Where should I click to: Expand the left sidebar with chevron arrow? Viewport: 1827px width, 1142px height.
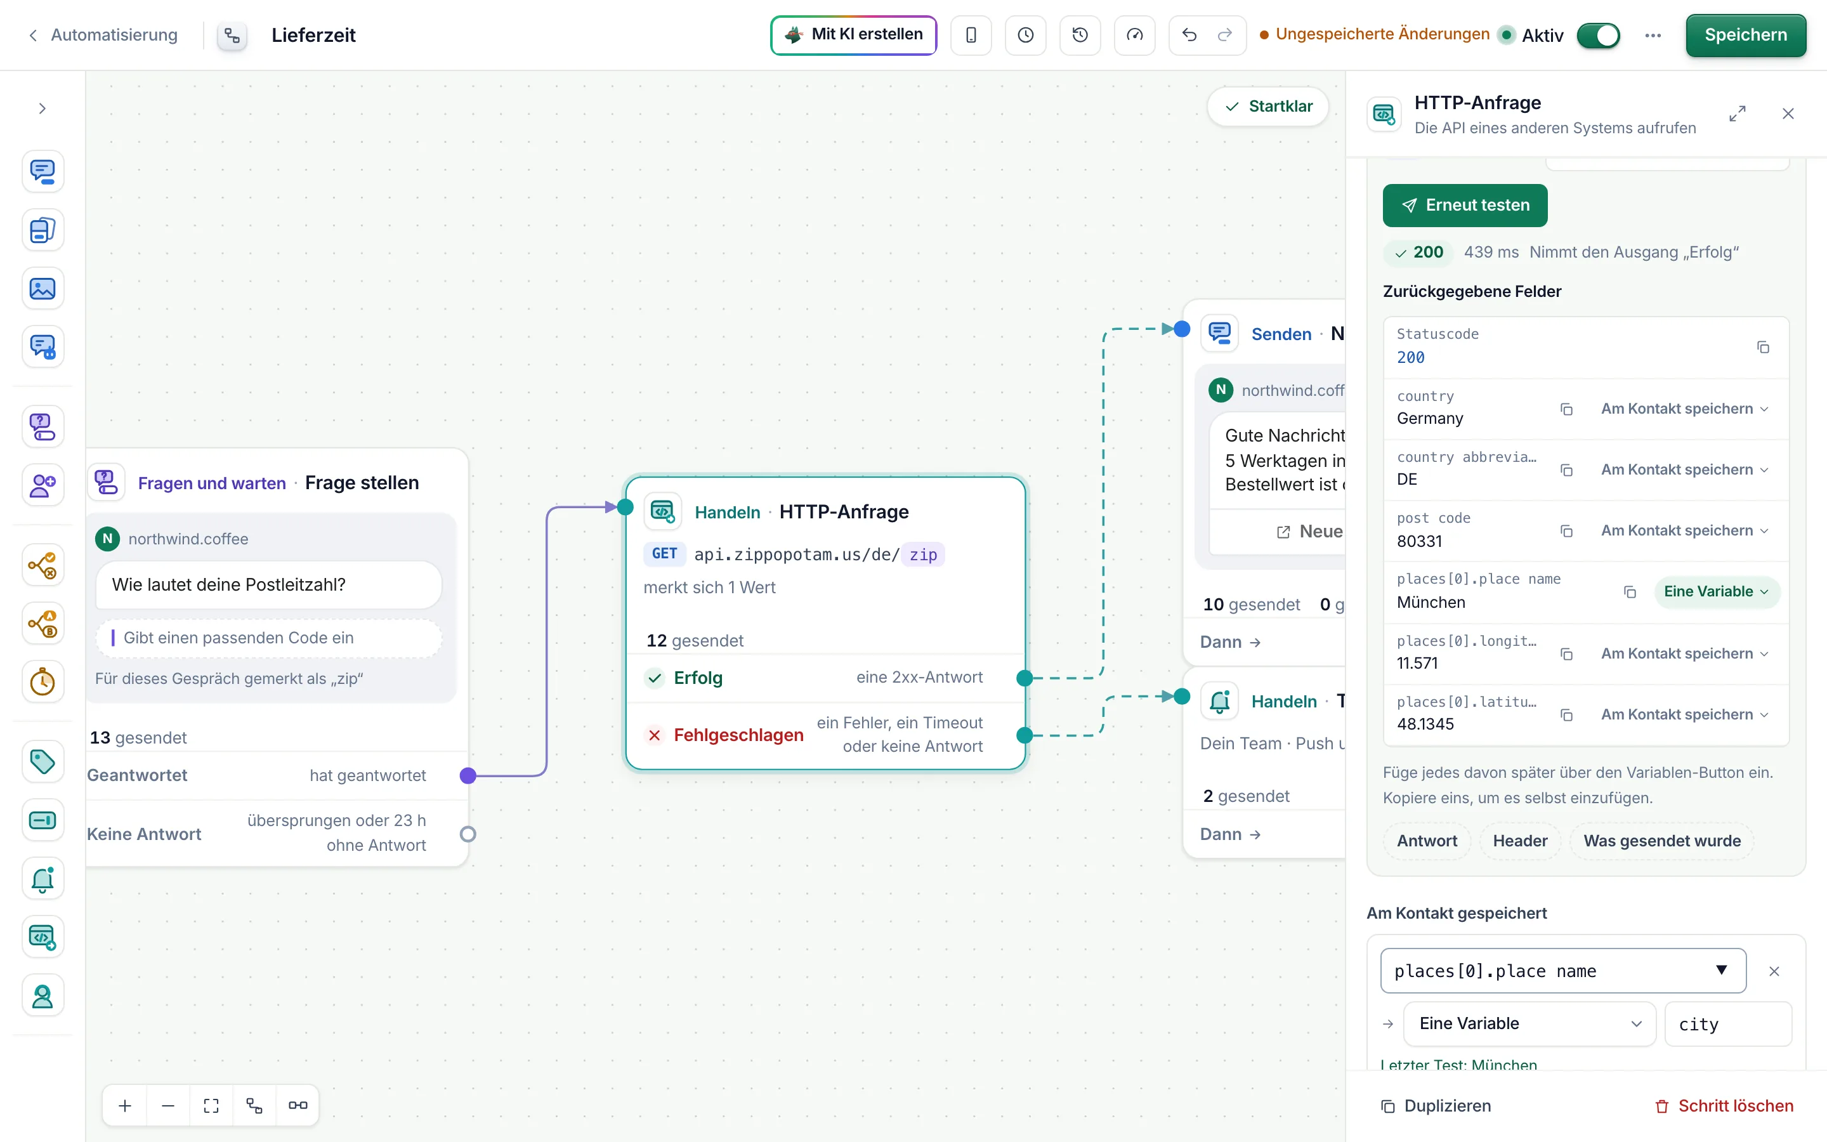point(43,108)
